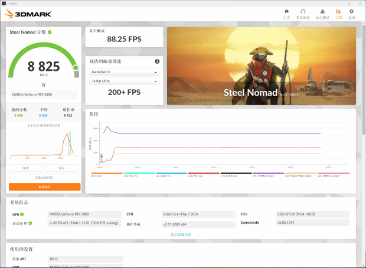Screen dimensions: 366x268
Task: Click the Steel Nomad banner image
Action: tap(262, 66)
